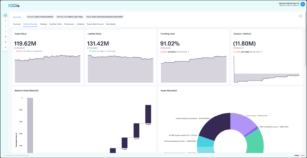
Task: Open the three-dot options menu
Action: click(300, 16)
